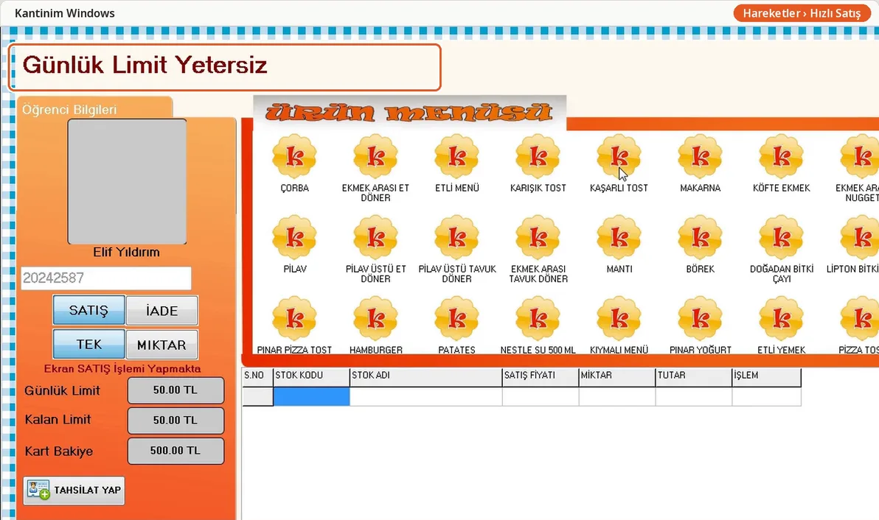Pick the MANTI product icon
This screenshot has width=879, height=520.
[x=619, y=237]
